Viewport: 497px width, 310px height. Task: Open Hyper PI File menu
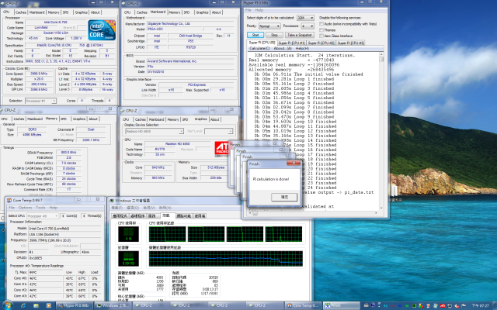248,10
